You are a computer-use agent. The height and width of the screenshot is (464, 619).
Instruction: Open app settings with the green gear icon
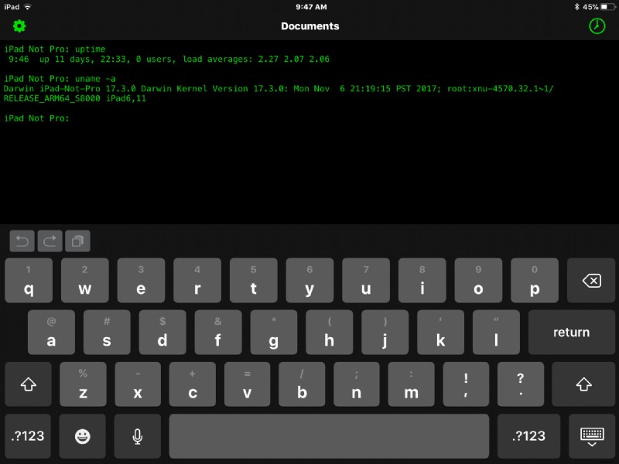(17, 26)
